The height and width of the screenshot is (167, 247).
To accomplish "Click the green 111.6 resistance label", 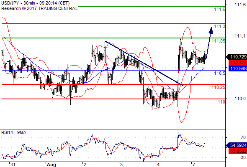I will 220,9.
